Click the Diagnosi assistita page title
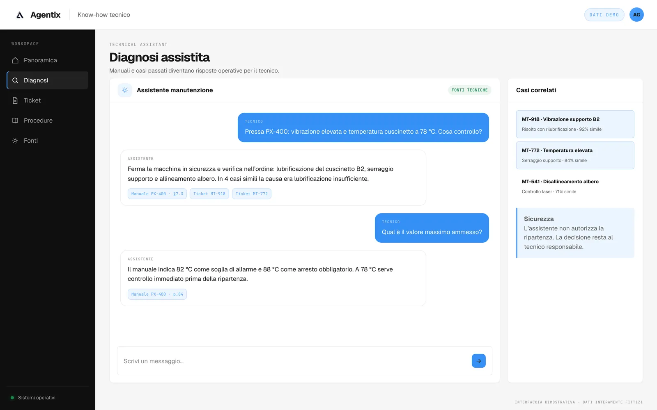 pyautogui.click(x=159, y=57)
